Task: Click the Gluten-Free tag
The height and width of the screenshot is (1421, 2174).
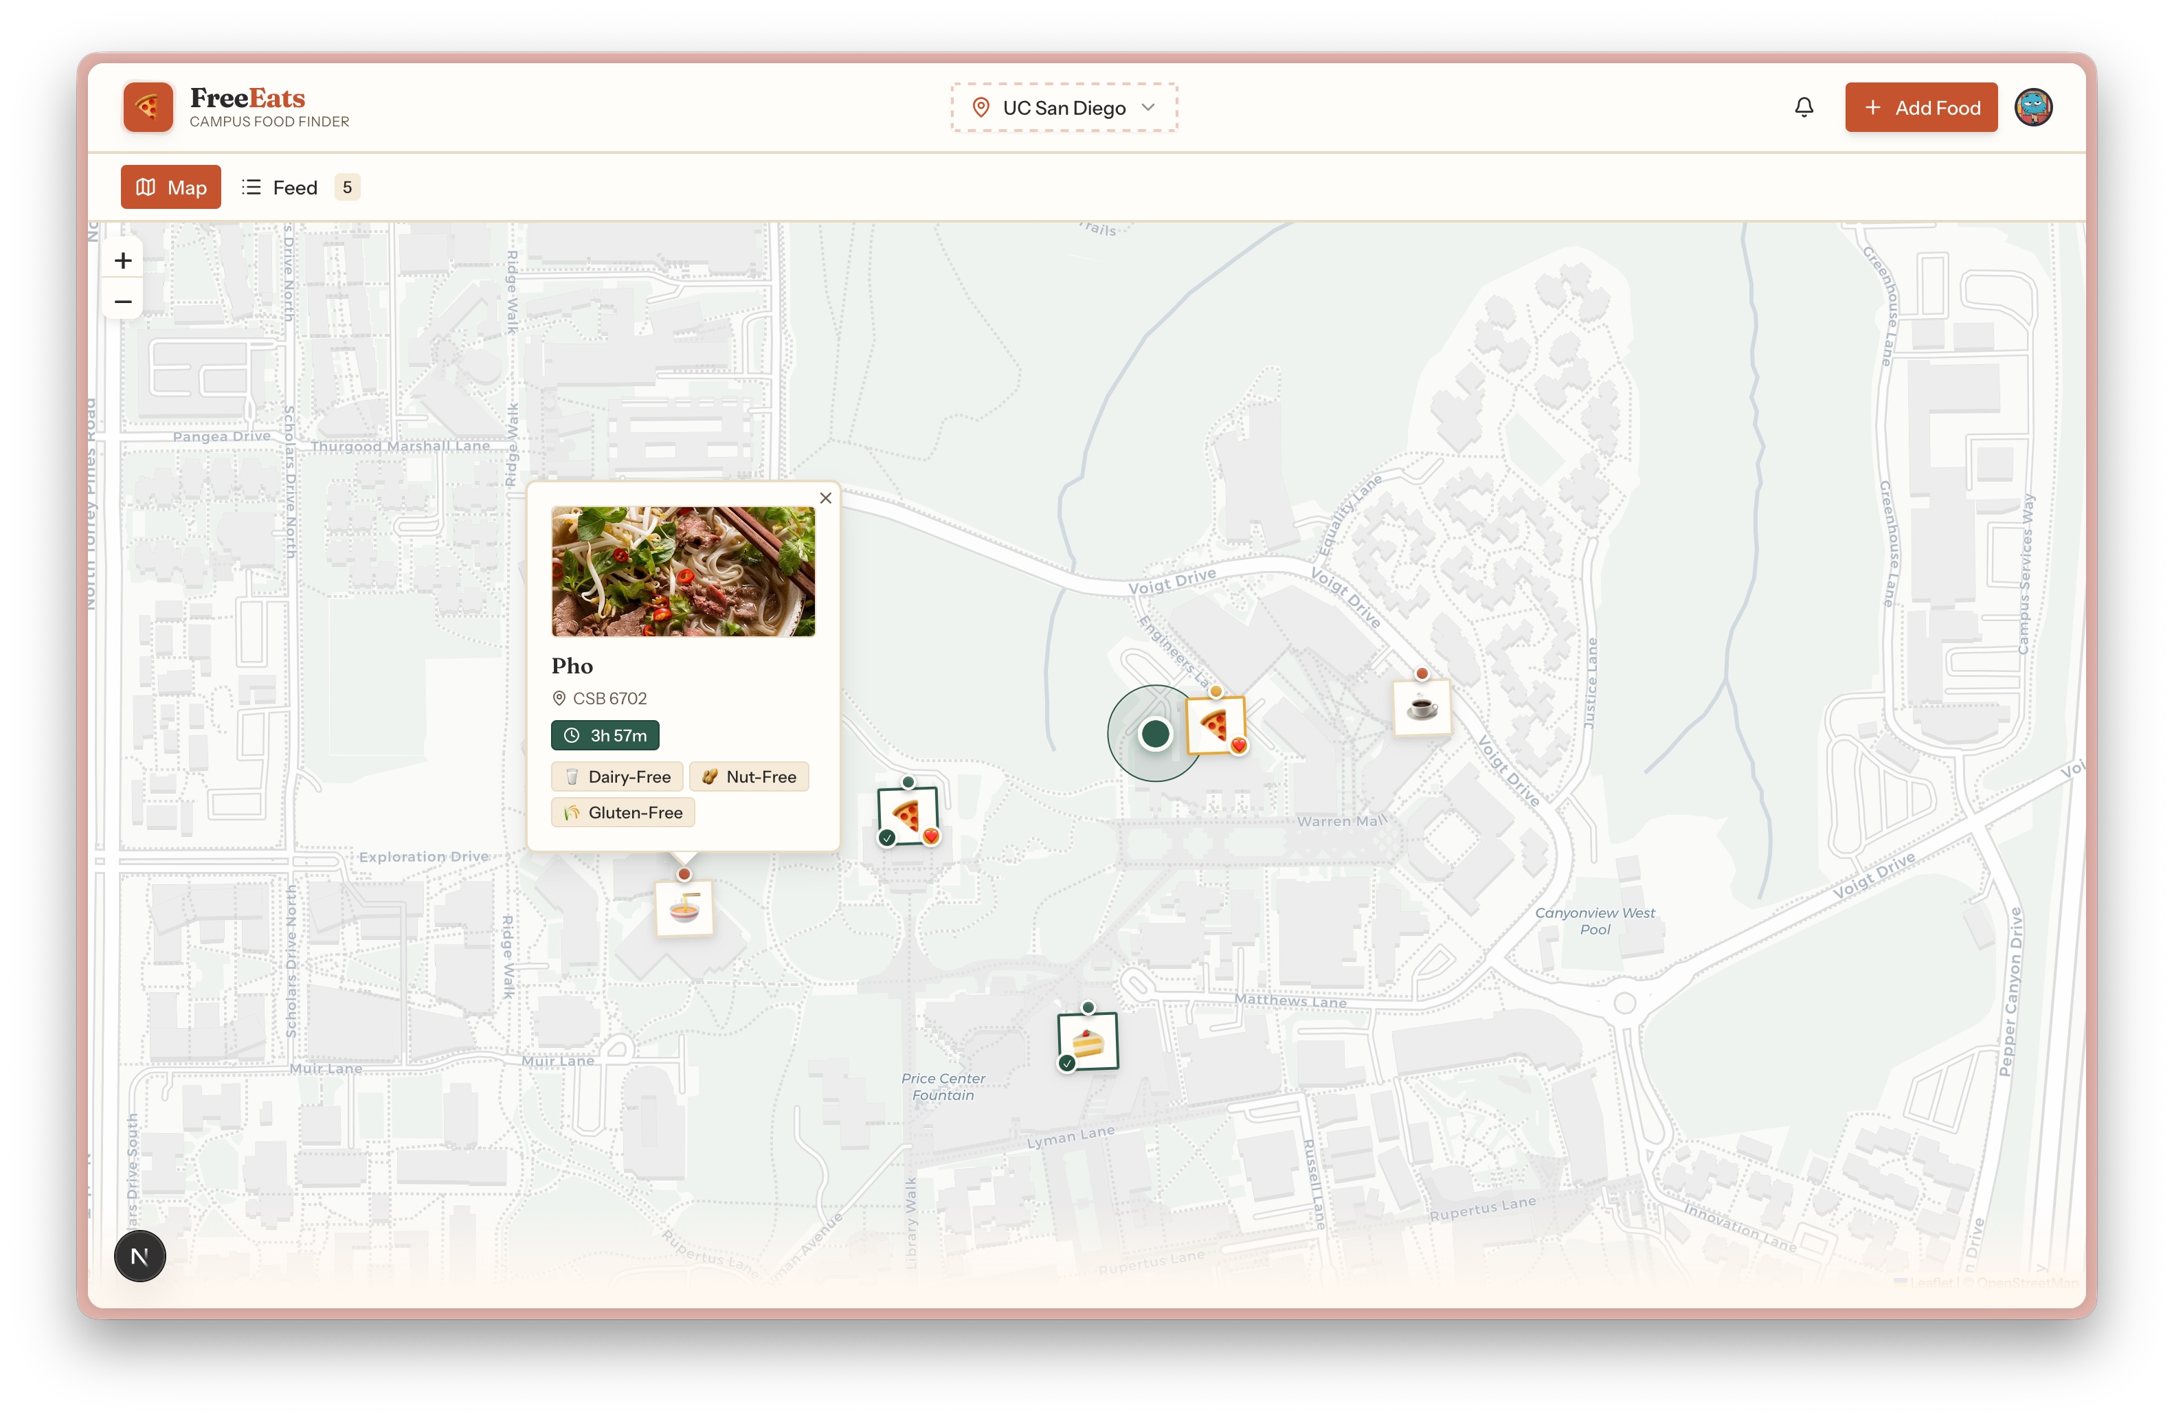Action: pos(623,813)
